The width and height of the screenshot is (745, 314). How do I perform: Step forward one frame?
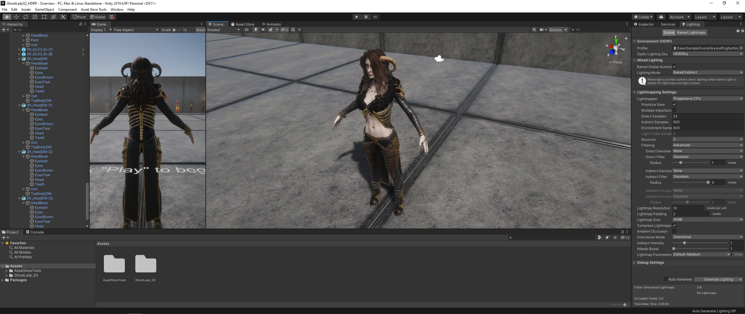click(375, 17)
